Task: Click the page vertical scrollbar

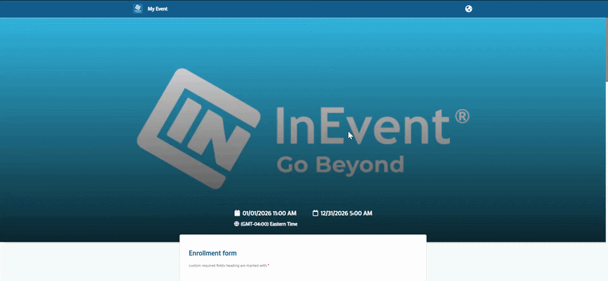Action: point(606,49)
